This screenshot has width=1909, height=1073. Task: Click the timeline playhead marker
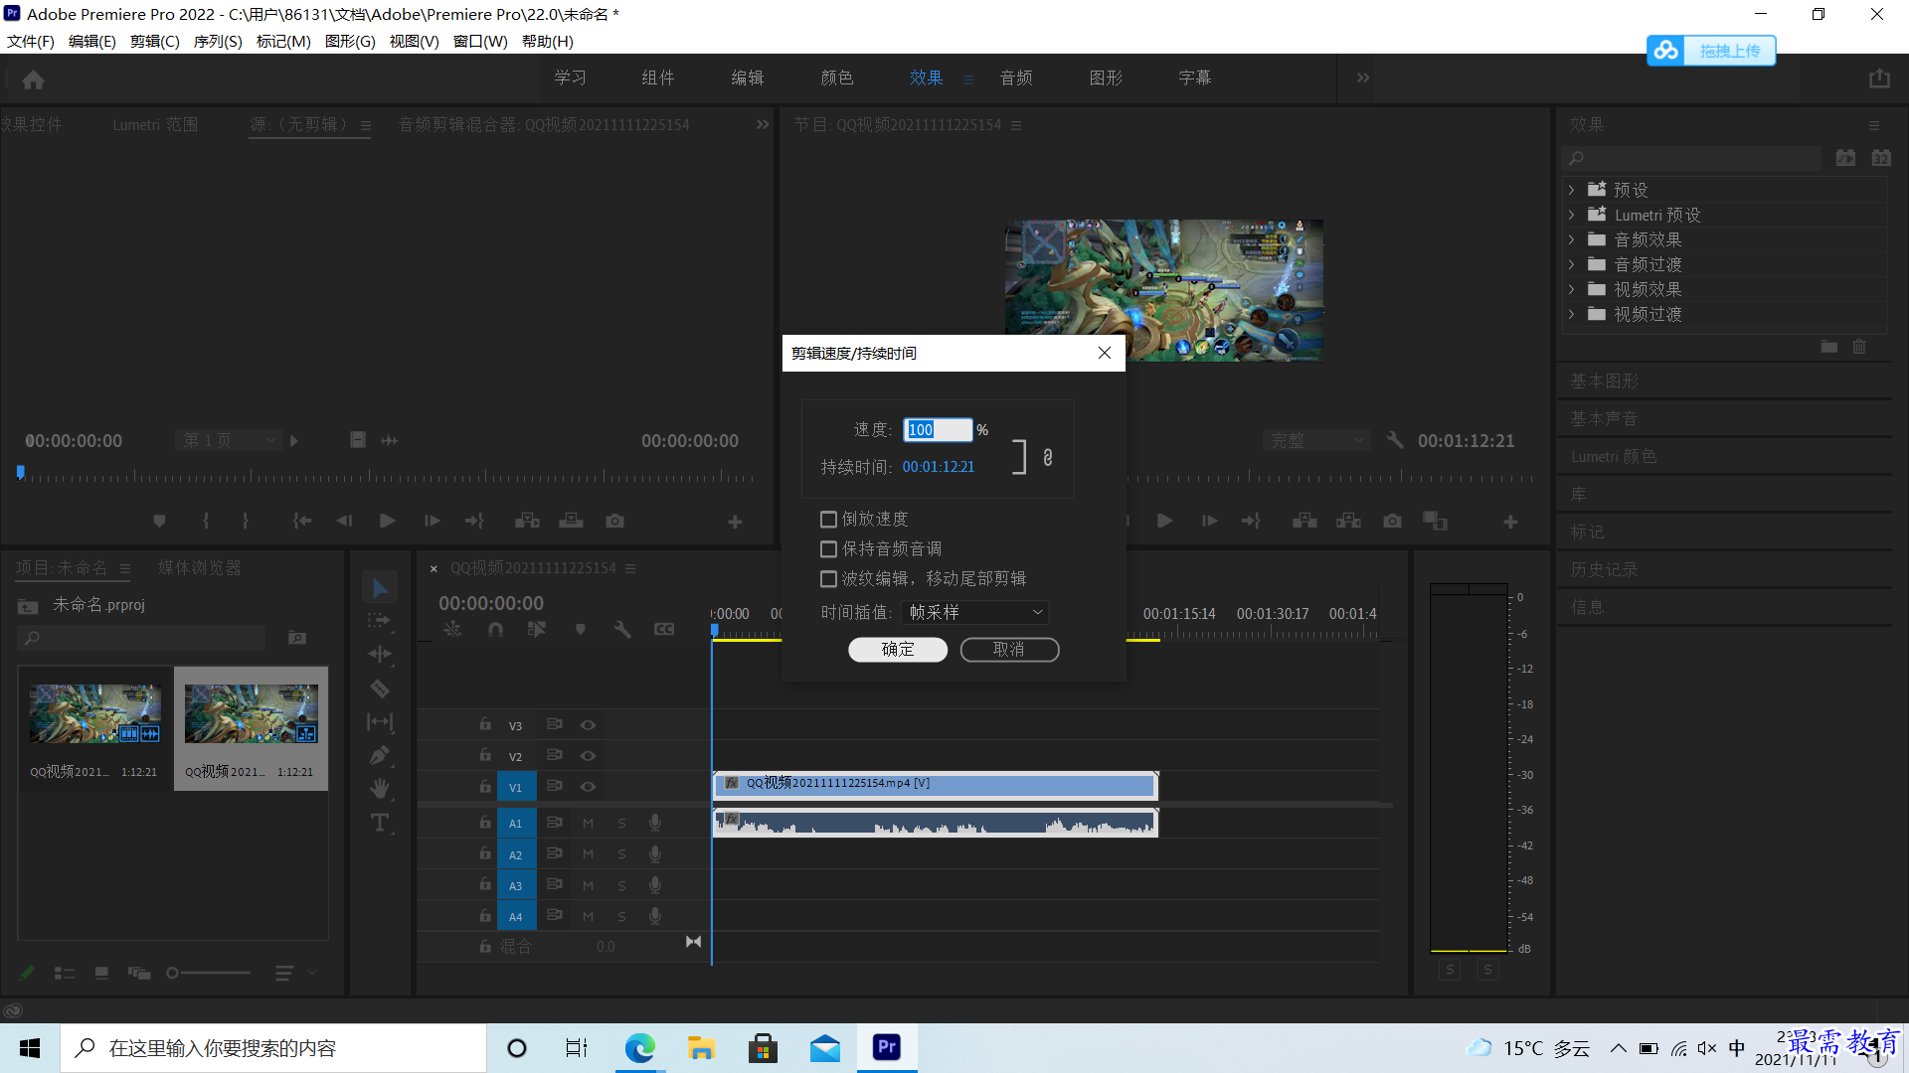tap(714, 632)
